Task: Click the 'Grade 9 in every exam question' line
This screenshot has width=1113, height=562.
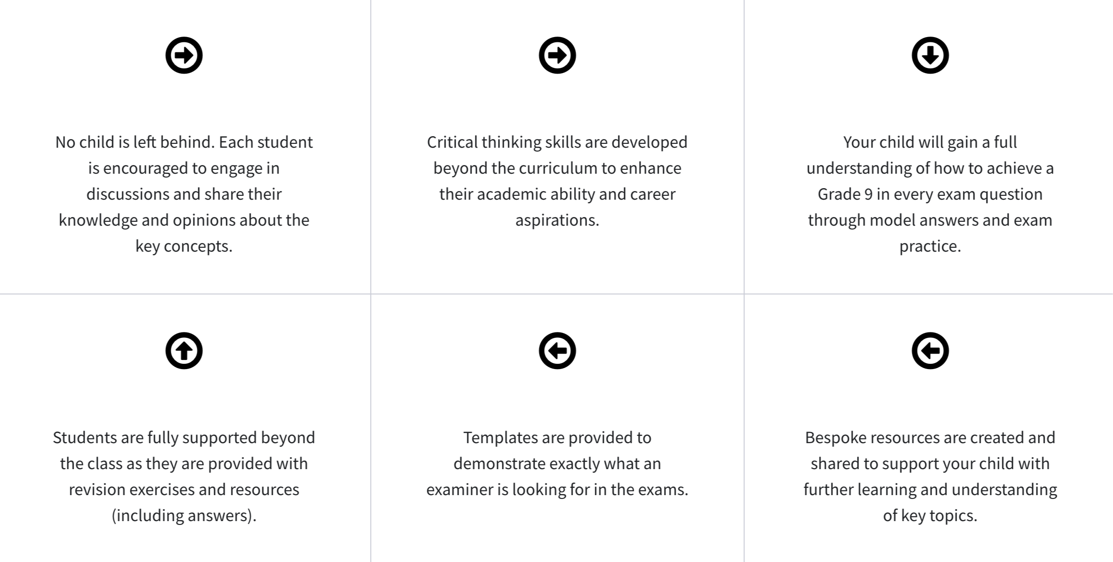Action: coord(930,194)
